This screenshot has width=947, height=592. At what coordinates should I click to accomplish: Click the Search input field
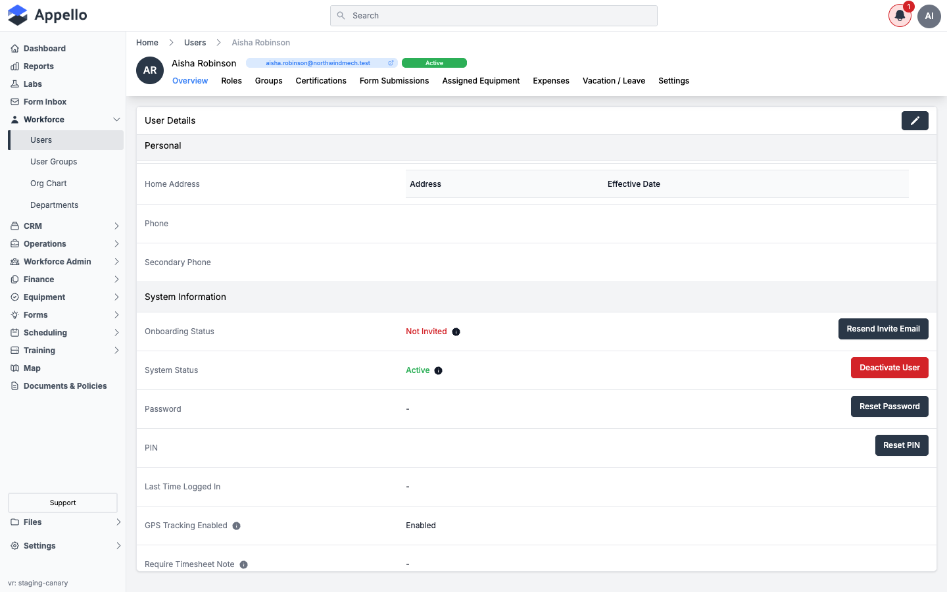coord(494,16)
